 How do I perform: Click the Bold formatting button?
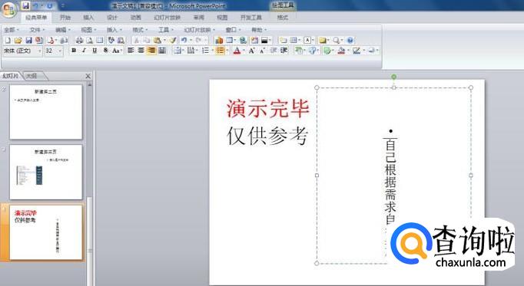(74, 51)
